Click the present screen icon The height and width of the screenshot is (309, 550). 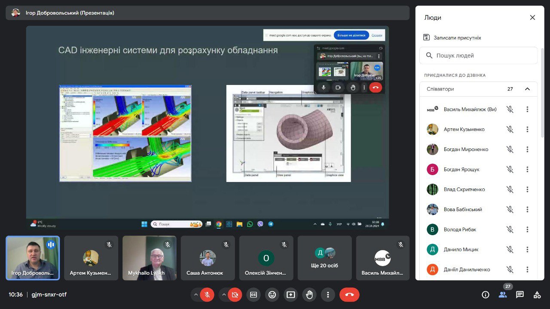coord(291,295)
